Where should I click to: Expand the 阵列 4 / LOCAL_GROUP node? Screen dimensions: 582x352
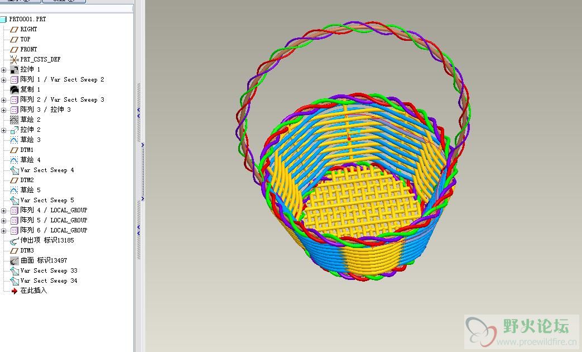(4, 211)
